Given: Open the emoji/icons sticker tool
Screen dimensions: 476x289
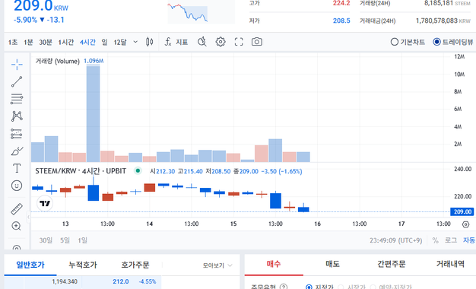Looking at the screenshot, I should click(17, 186).
